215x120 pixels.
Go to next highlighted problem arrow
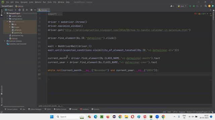pos(210,14)
